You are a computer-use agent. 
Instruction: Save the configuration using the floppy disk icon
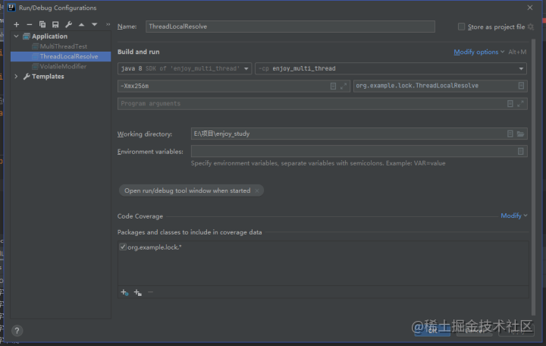click(x=55, y=24)
